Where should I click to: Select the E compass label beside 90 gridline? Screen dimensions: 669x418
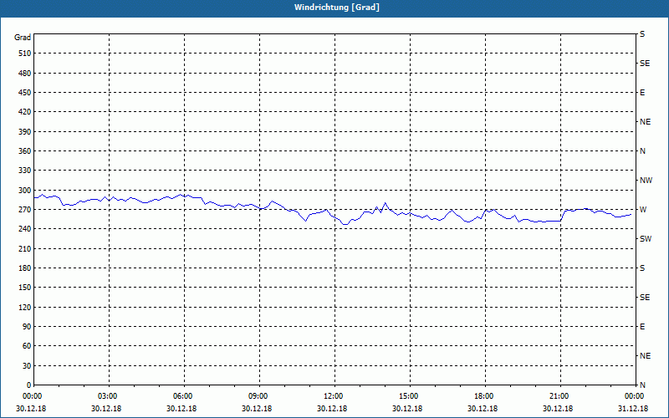tap(642, 327)
